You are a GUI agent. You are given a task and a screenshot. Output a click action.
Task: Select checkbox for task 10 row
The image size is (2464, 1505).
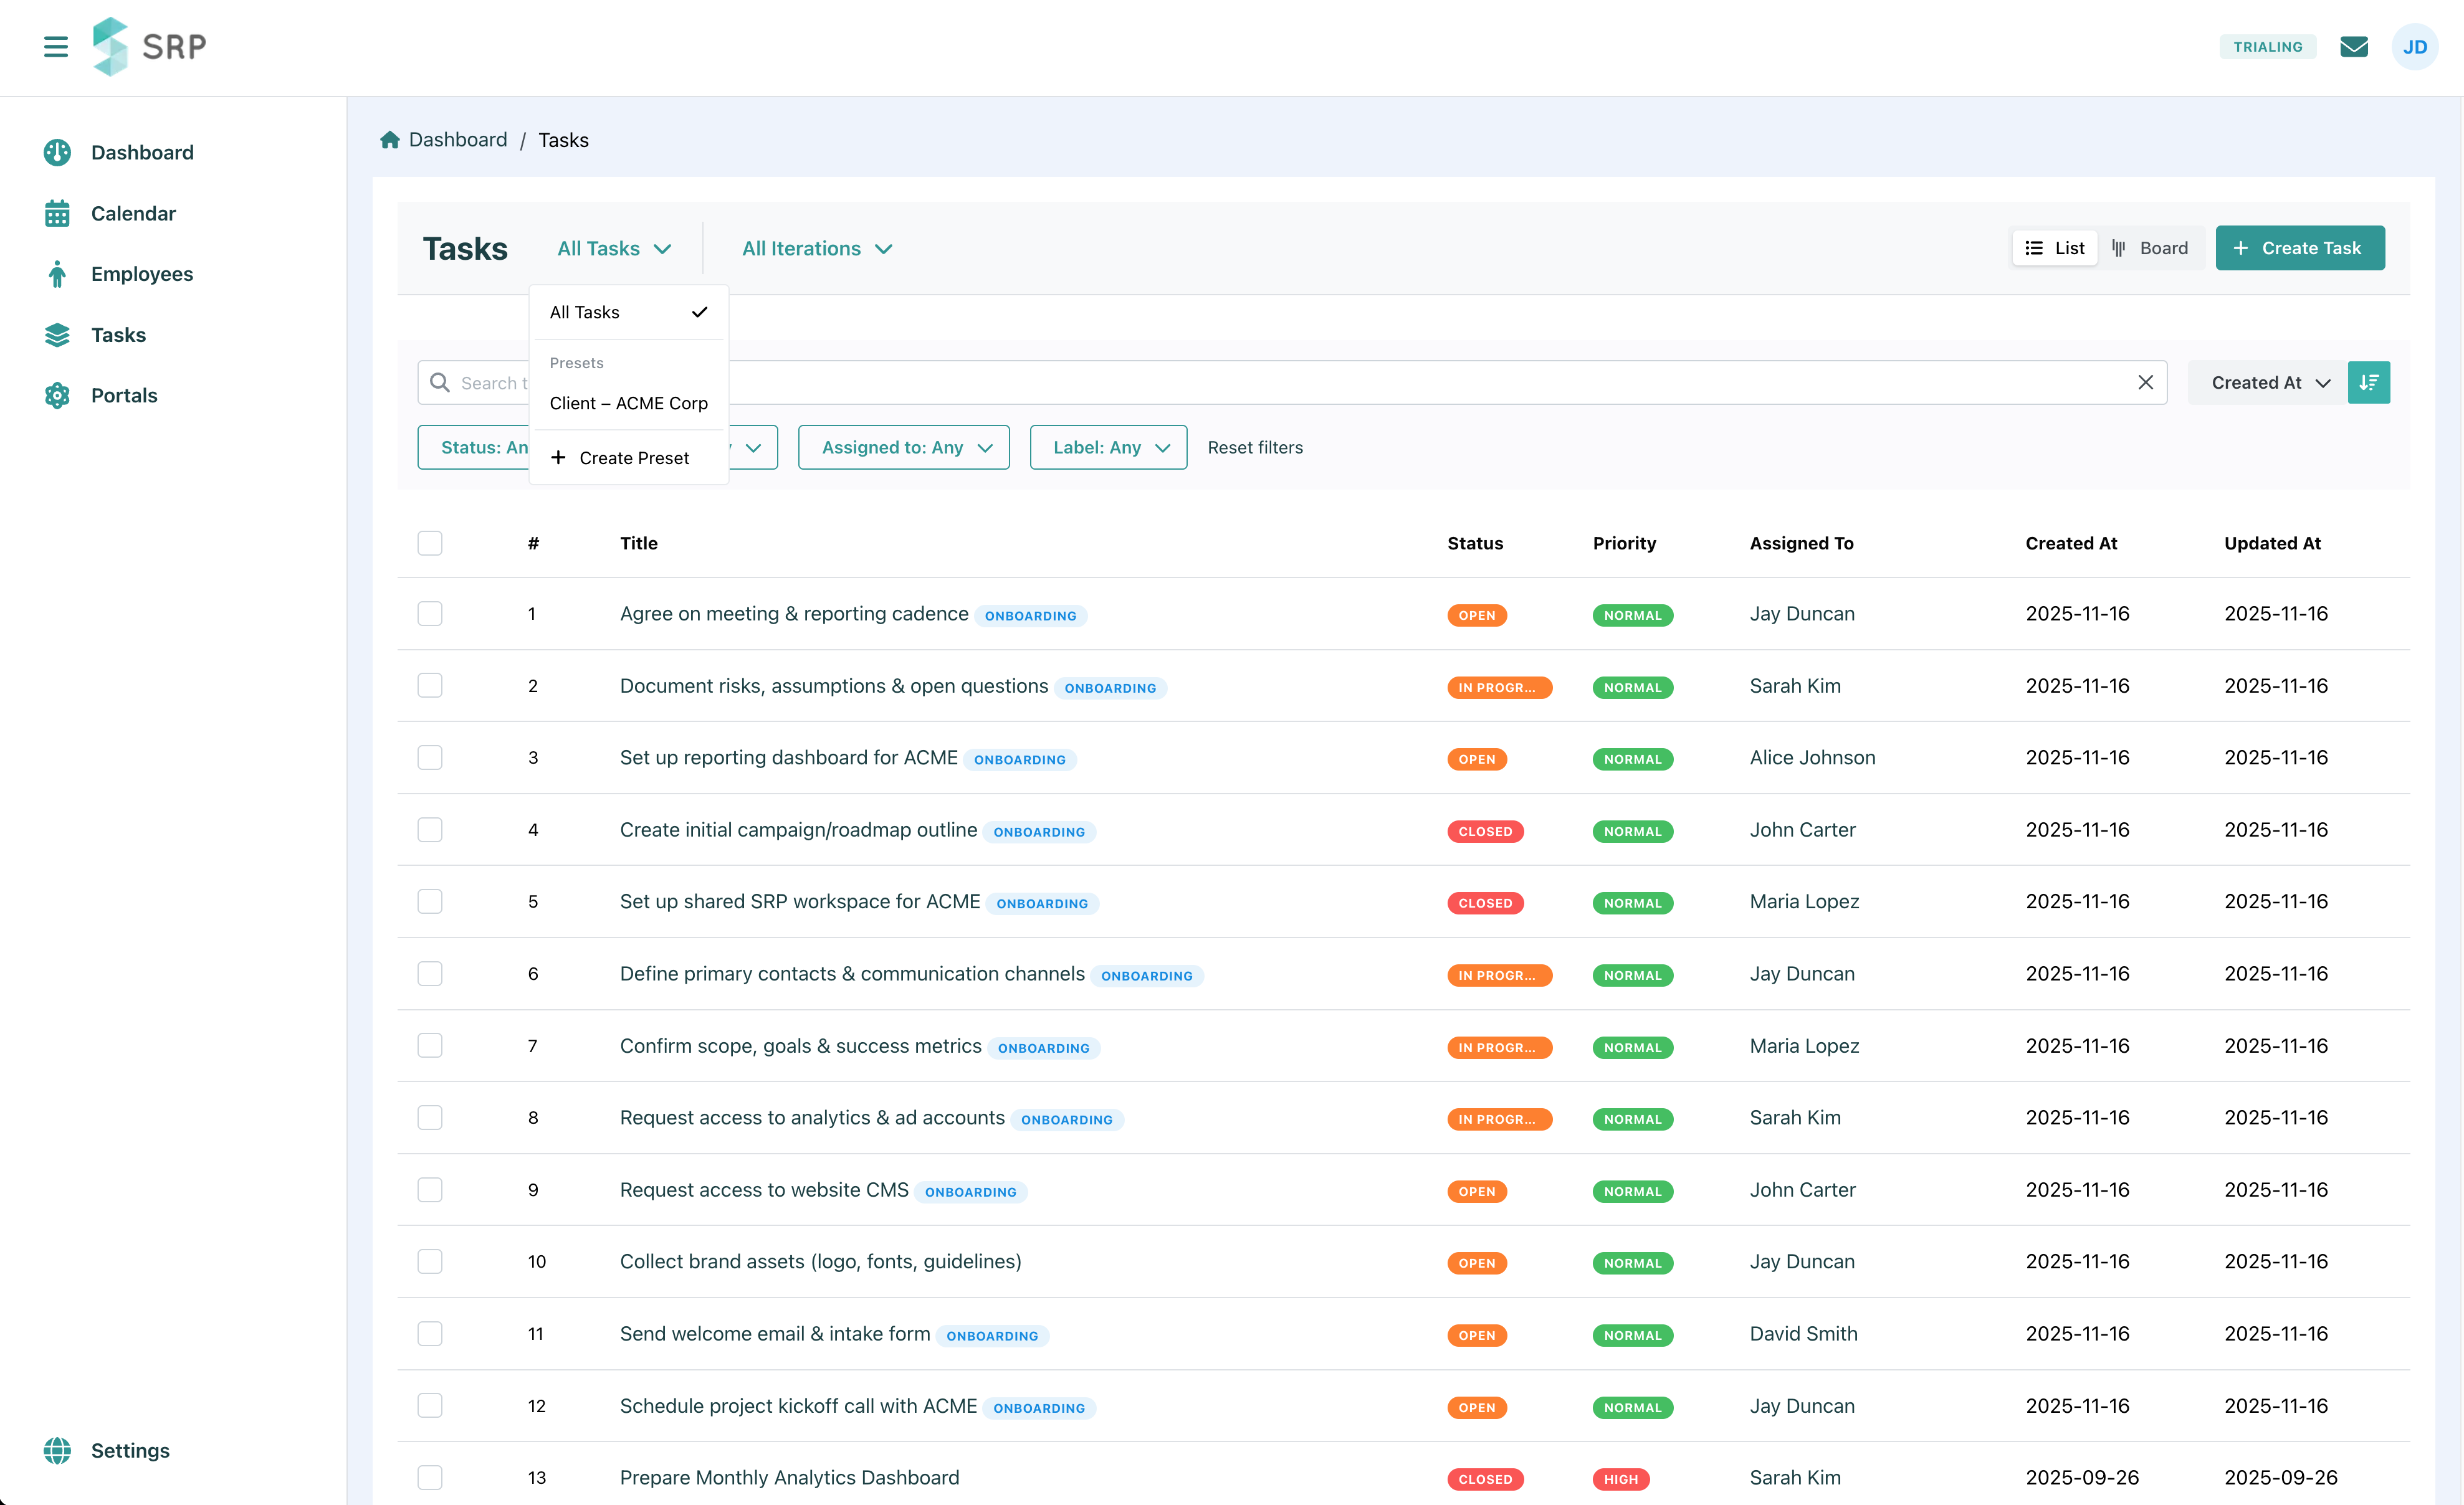tap(430, 1261)
